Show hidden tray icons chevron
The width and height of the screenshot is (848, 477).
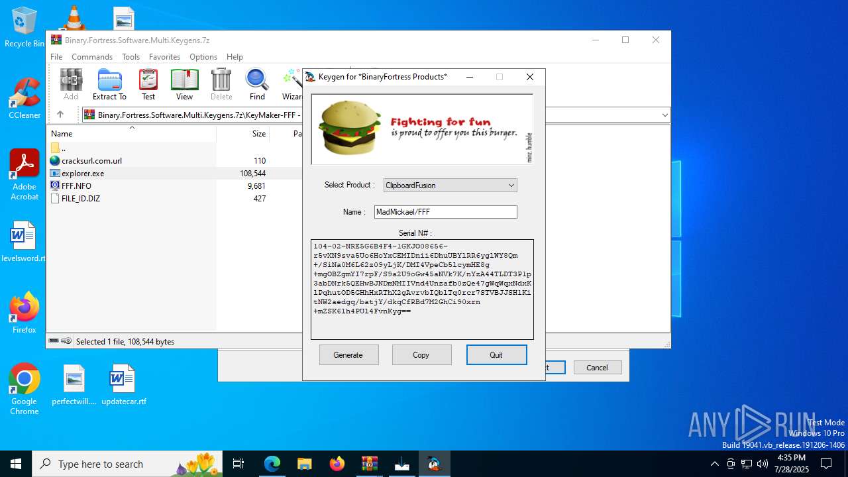pos(714,464)
